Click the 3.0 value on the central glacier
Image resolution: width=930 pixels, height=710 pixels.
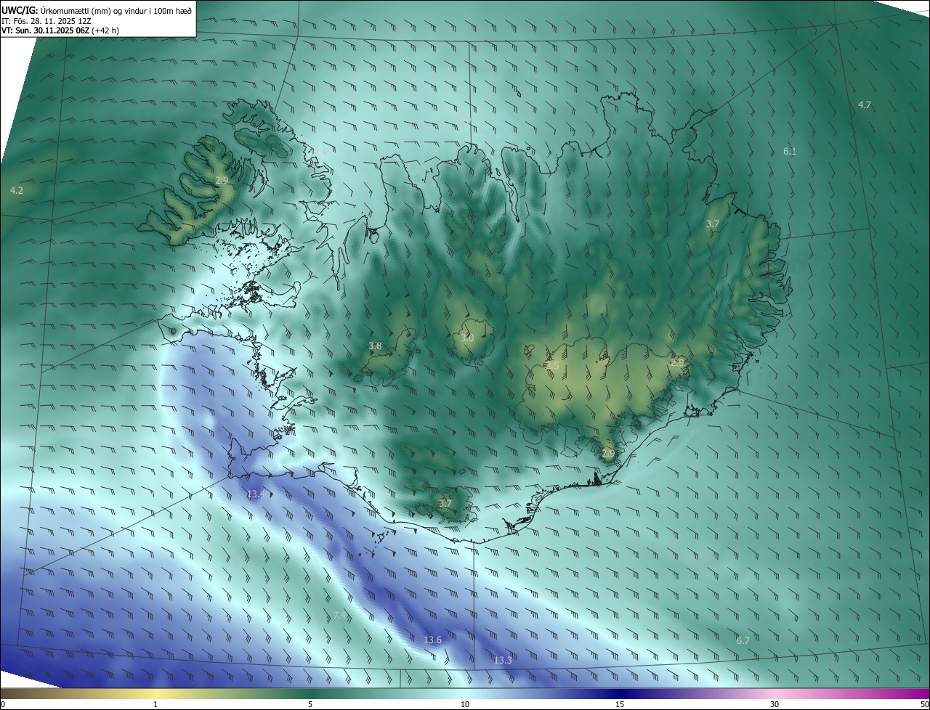coord(467,338)
